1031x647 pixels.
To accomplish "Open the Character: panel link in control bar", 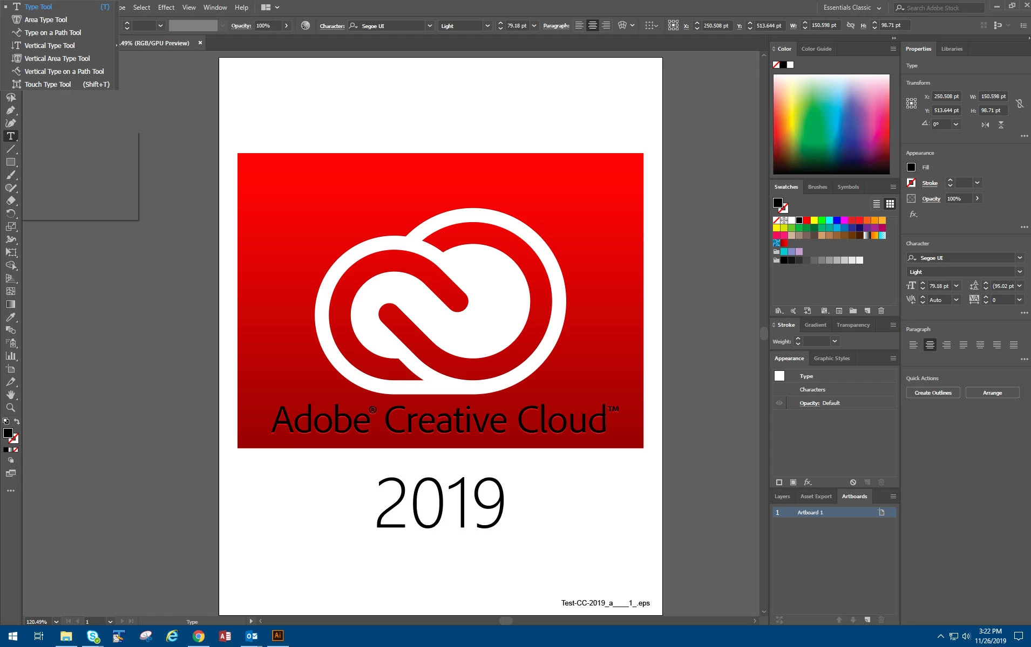I will click(x=332, y=26).
